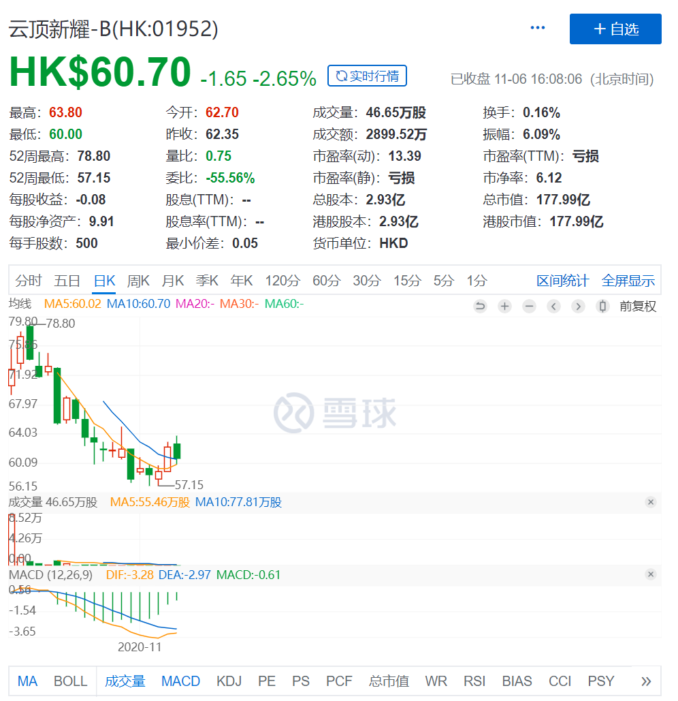
Task: Click the 52周最高 value 78.80
Action: [94, 156]
